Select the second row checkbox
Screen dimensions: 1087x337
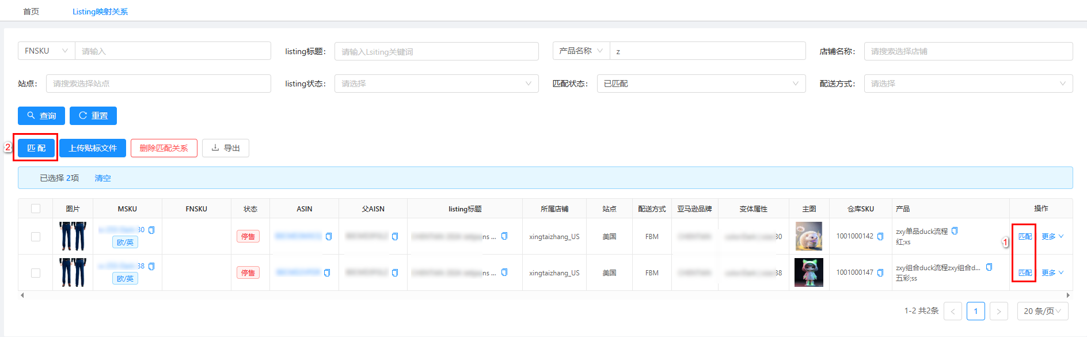click(x=36, y=273)
